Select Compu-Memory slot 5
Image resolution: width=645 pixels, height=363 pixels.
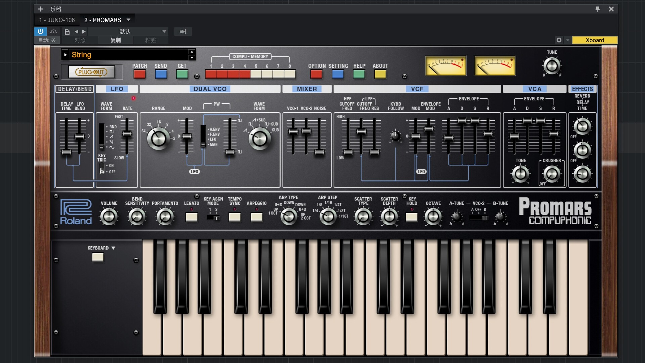coord(256,74)
